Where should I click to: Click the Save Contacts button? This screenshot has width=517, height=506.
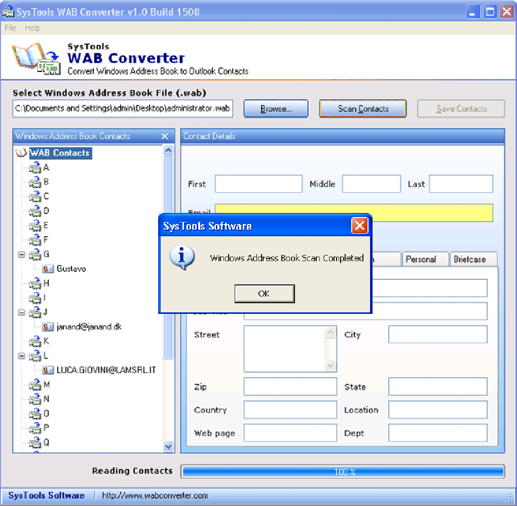[461, 109]
